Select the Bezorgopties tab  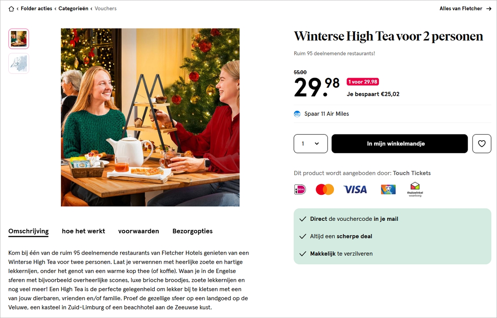pos(193,231)
